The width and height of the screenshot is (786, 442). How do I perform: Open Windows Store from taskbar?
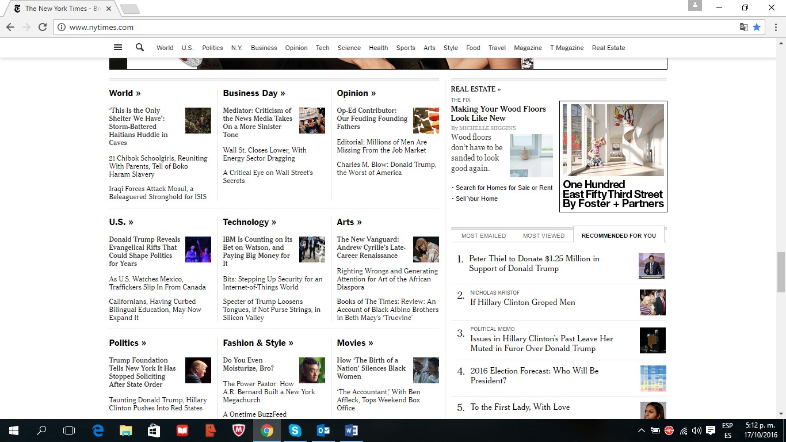[x=154, y=430]
